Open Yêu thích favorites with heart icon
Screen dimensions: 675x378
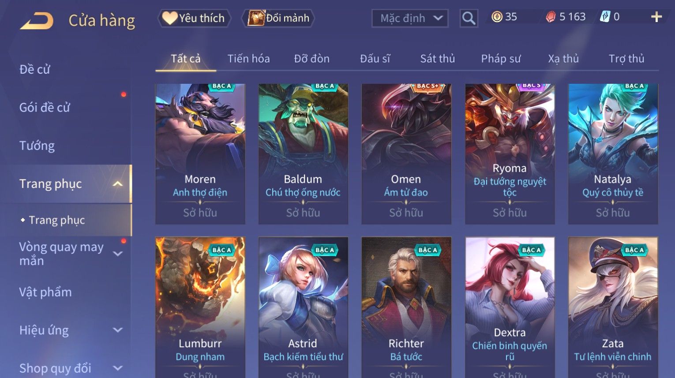[x=194, y=18]
